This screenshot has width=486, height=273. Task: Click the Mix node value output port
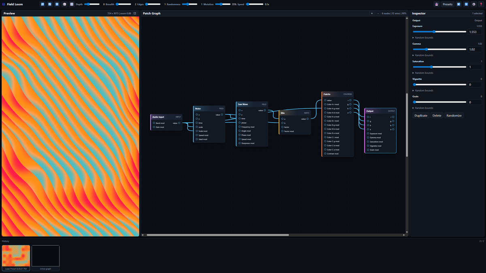(x=307, y=119)
